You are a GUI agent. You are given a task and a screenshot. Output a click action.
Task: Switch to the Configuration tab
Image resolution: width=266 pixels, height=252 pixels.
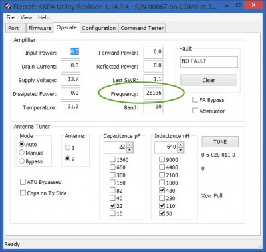99,28
